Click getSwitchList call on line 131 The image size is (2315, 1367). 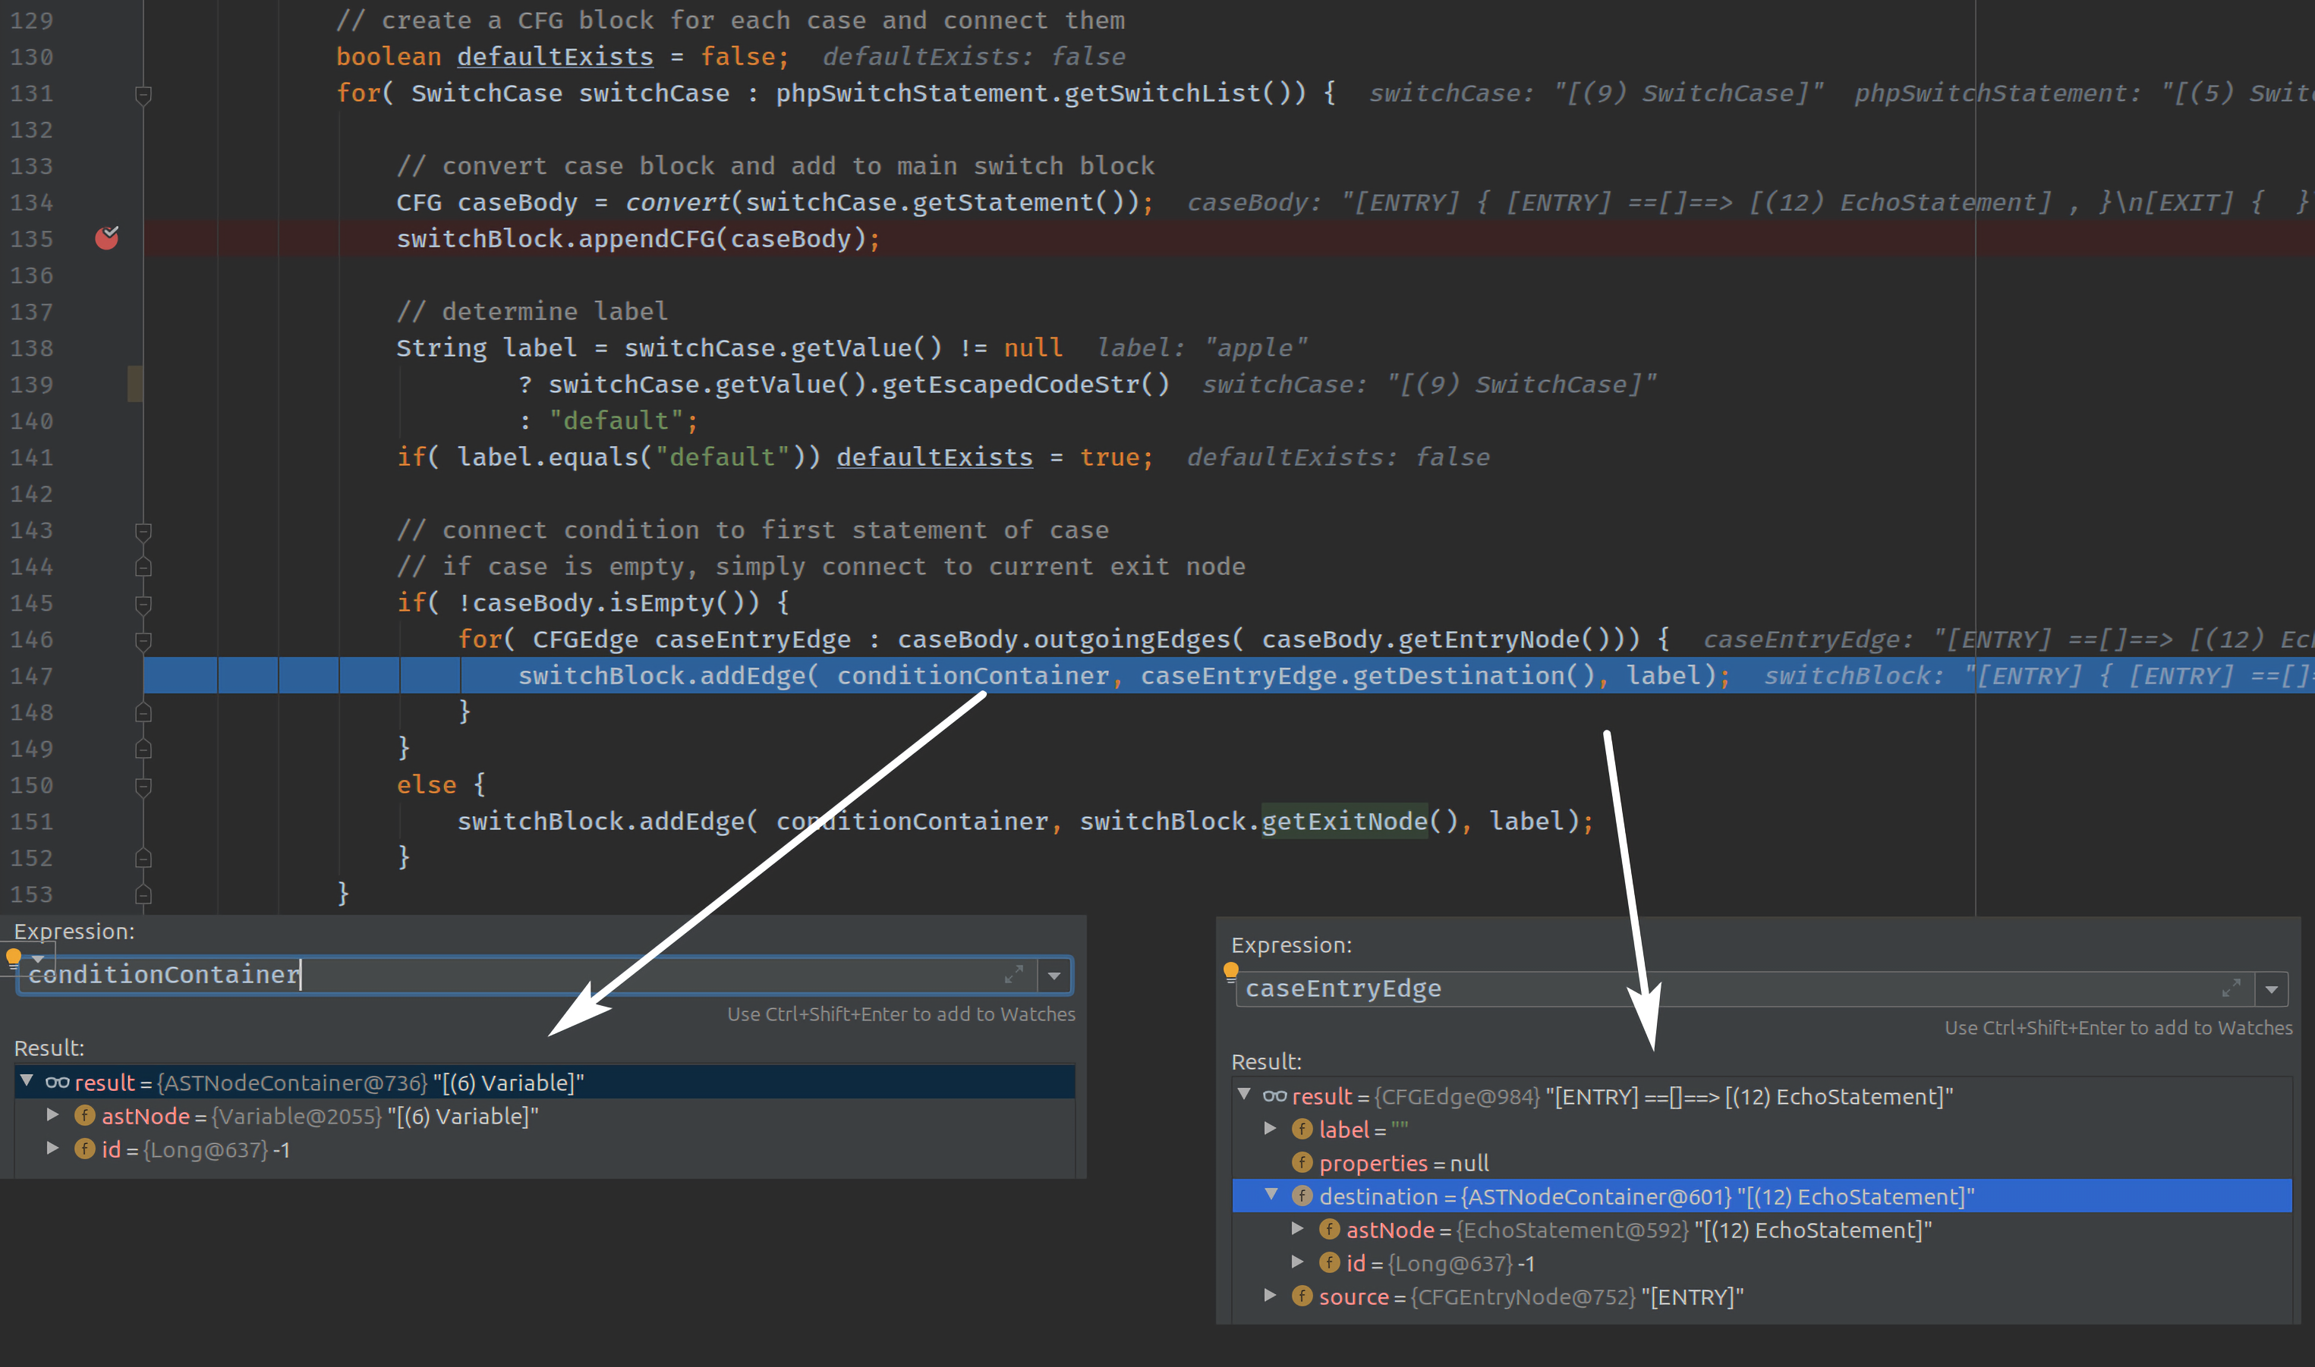(1162, 93)
